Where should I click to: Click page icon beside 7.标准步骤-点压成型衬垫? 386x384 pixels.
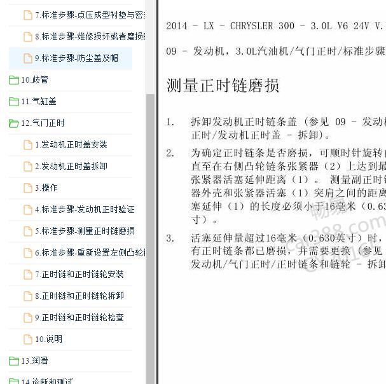28,15
